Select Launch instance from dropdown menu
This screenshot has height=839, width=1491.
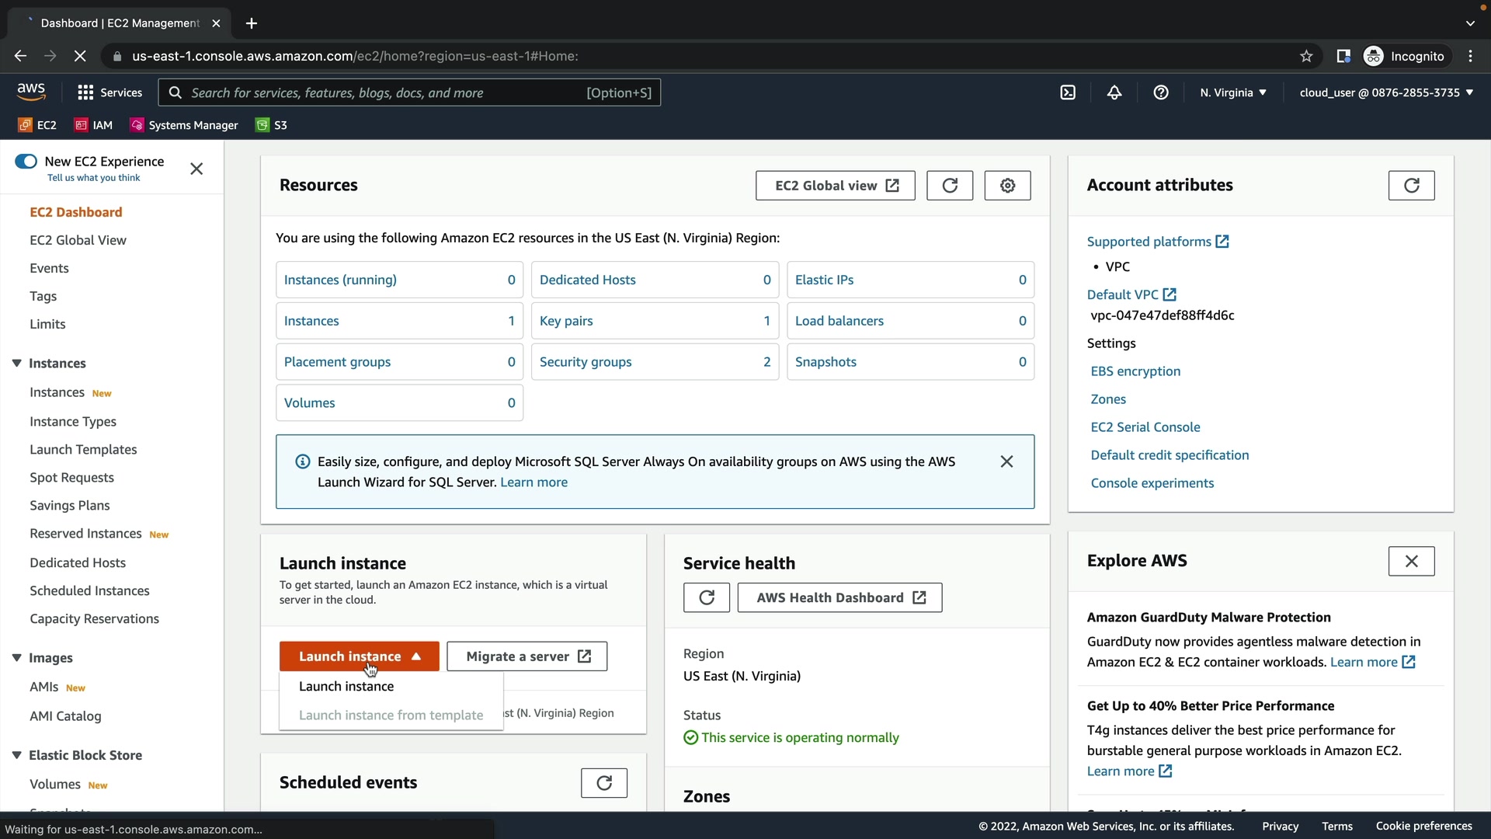[x=346, y=687]
